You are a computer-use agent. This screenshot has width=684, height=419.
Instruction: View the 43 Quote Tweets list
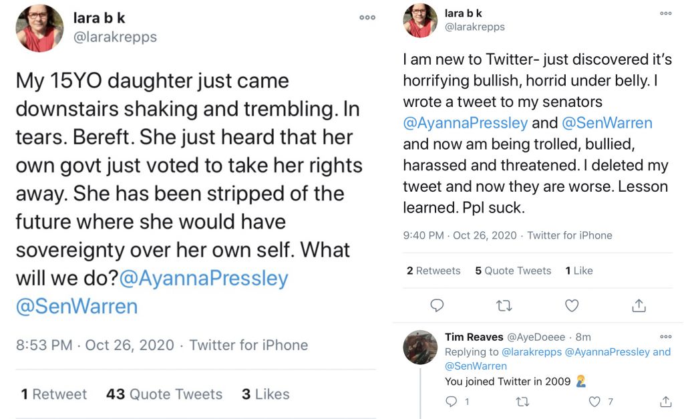click(x=164, y=394)
